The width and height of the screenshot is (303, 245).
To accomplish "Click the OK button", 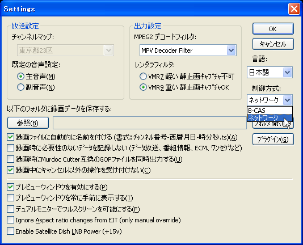I will [273, 29].
